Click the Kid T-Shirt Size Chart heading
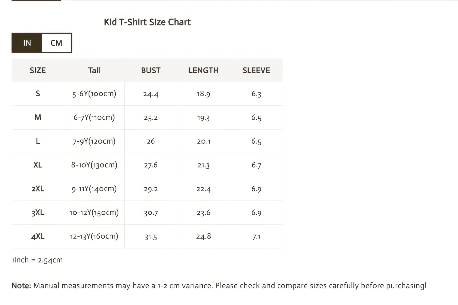 coord(147,22)
